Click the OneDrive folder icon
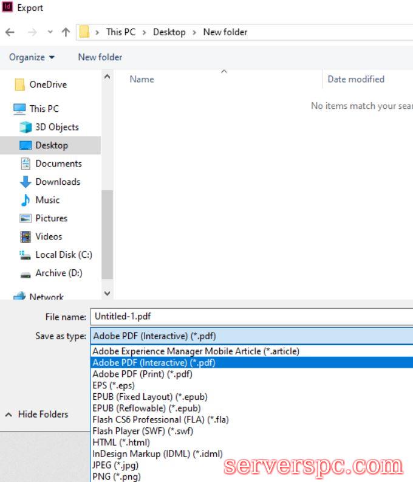This screenshot has height=482, width=413. [19, 84]
